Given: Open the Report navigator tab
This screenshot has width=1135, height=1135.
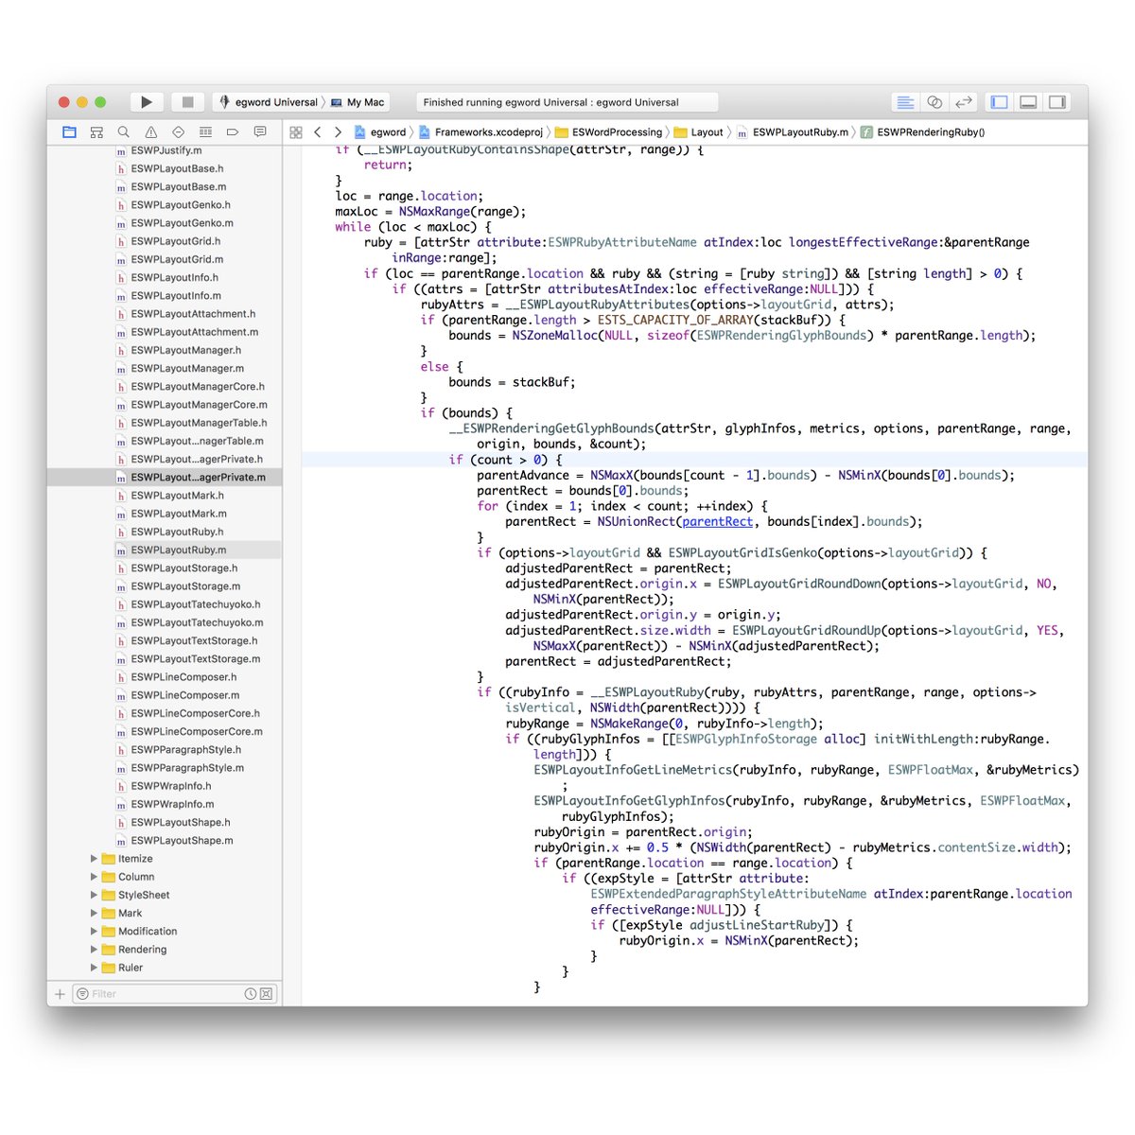Looking at the screenshot, I should click(260, 132).
